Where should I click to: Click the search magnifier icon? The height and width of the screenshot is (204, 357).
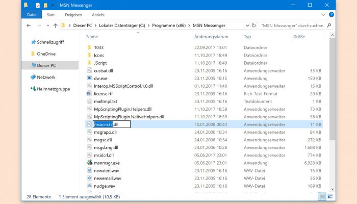329,25
